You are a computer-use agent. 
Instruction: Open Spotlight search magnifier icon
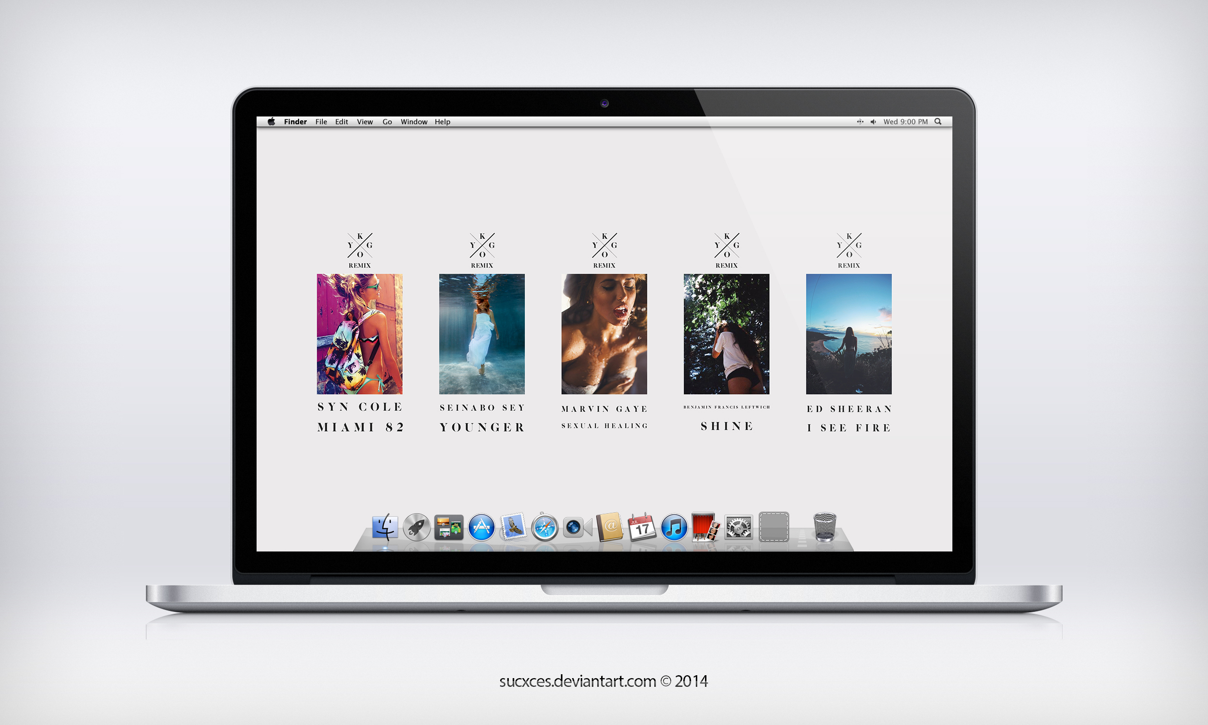[x=938, y=122]
